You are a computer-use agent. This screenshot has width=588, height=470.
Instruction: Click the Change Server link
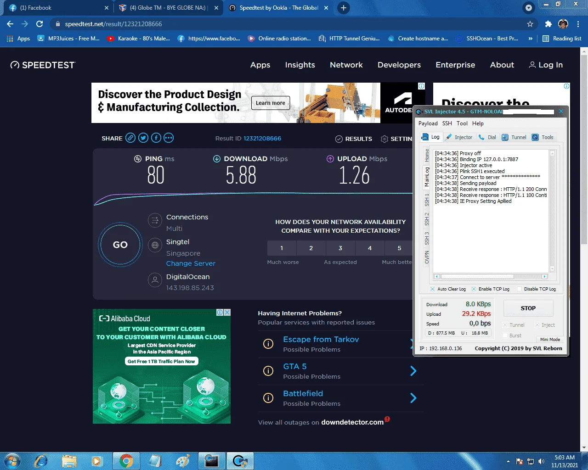click(x=191, y=263)
